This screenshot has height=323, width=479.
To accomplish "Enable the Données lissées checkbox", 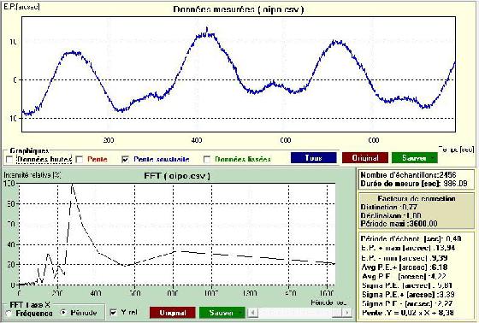I will [207, 159].
